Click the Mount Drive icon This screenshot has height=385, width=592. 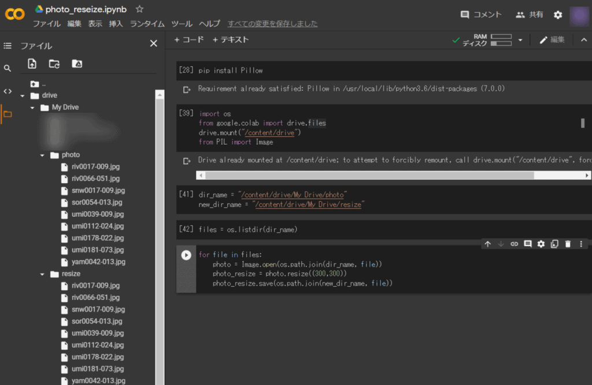(77, 64)
